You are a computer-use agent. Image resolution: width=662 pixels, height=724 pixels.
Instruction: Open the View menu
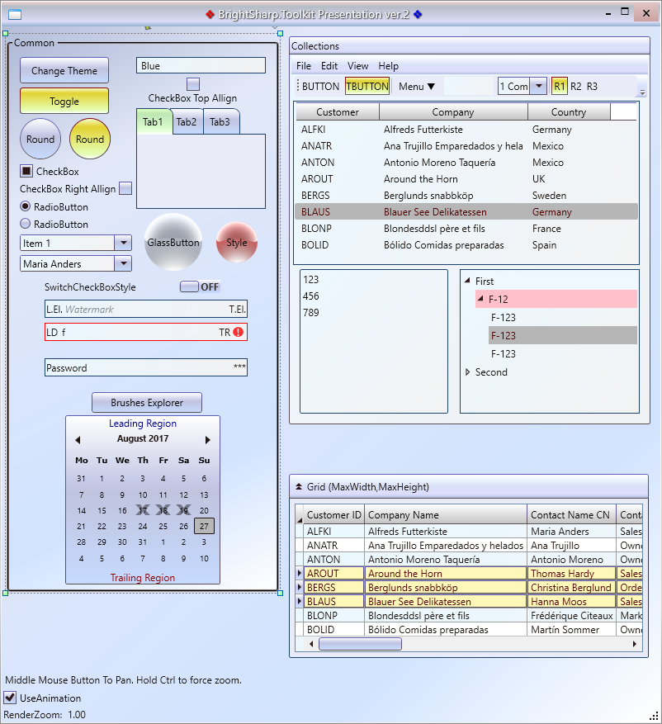pyautogui.click(x=357, y=66)
